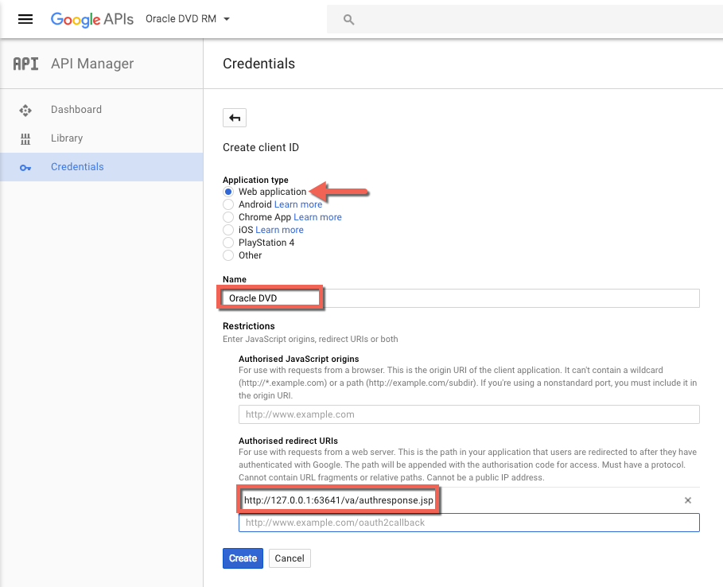Open the hamburger navigation menu
Viewport: 723px width, 587px height.
click(x=25, y=19)
